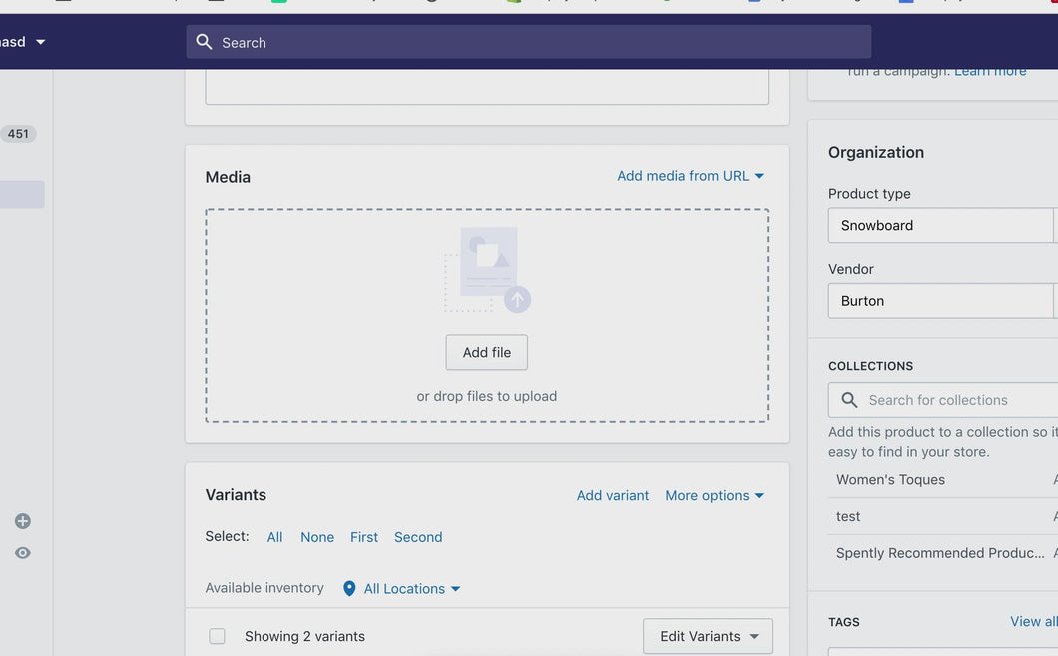Click the Product type field containing Snowboard

938,225
